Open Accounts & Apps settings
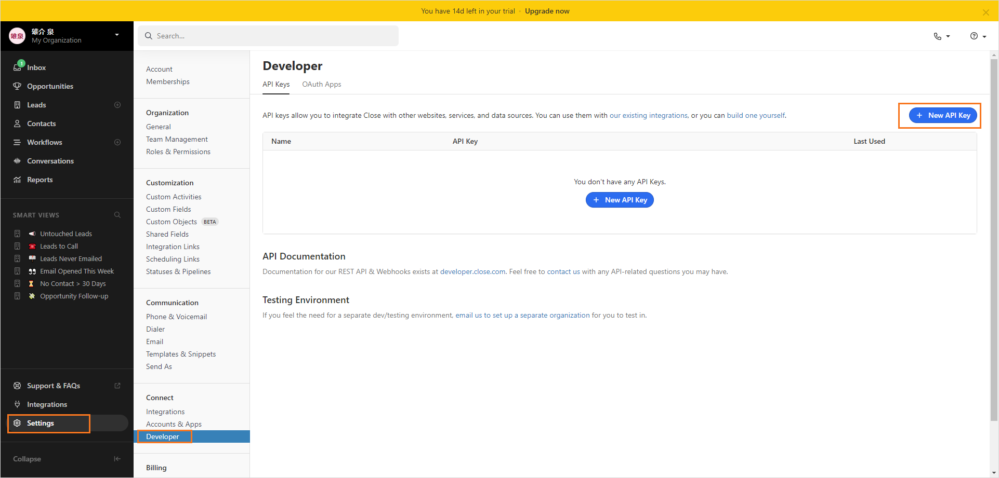999x478 pixels. click(174, 424)
